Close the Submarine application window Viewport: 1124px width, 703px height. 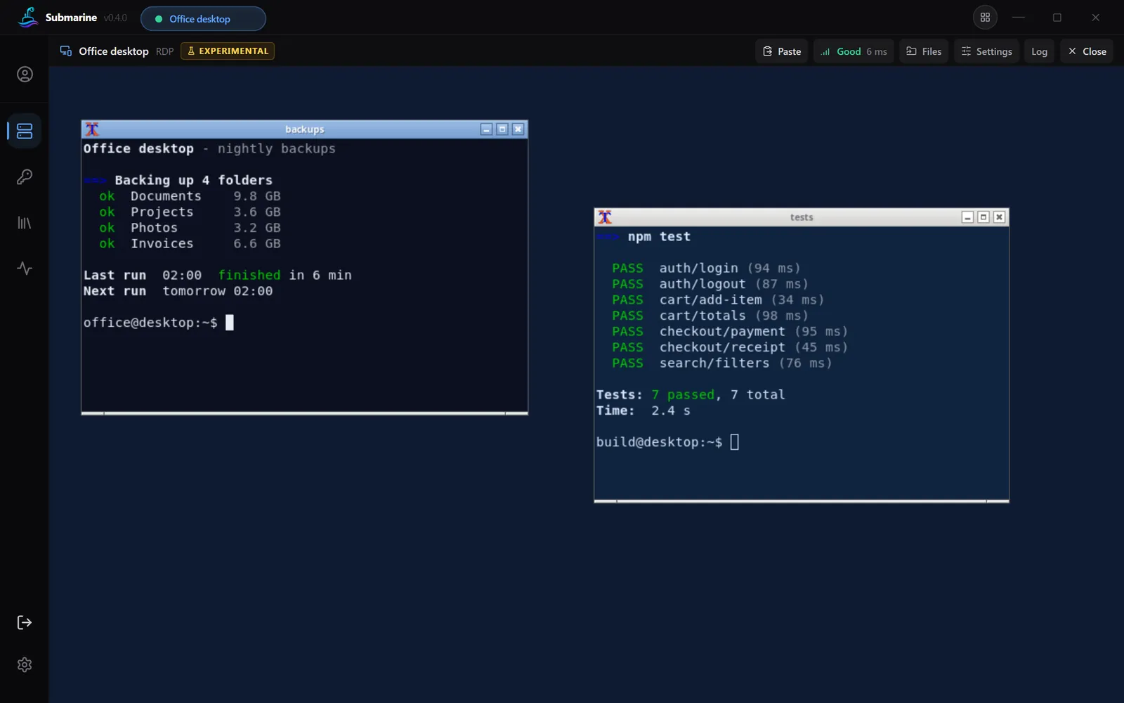1095,18
